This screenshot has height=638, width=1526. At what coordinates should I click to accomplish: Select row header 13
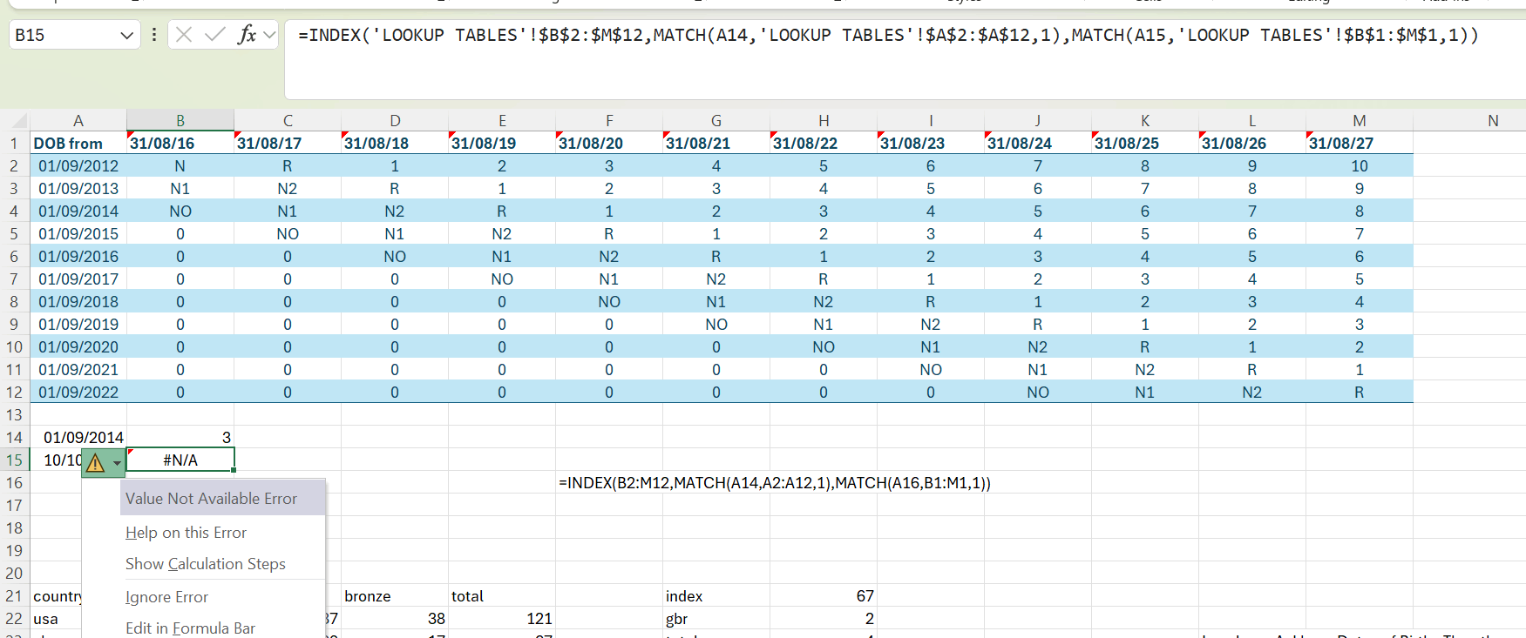[14, 414]
